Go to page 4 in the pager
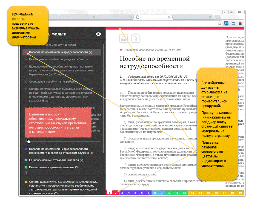263x197 pixels. (129, 193)
